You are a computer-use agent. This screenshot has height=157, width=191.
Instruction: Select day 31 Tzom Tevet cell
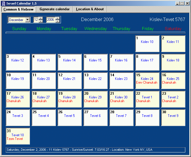point(18,136)
